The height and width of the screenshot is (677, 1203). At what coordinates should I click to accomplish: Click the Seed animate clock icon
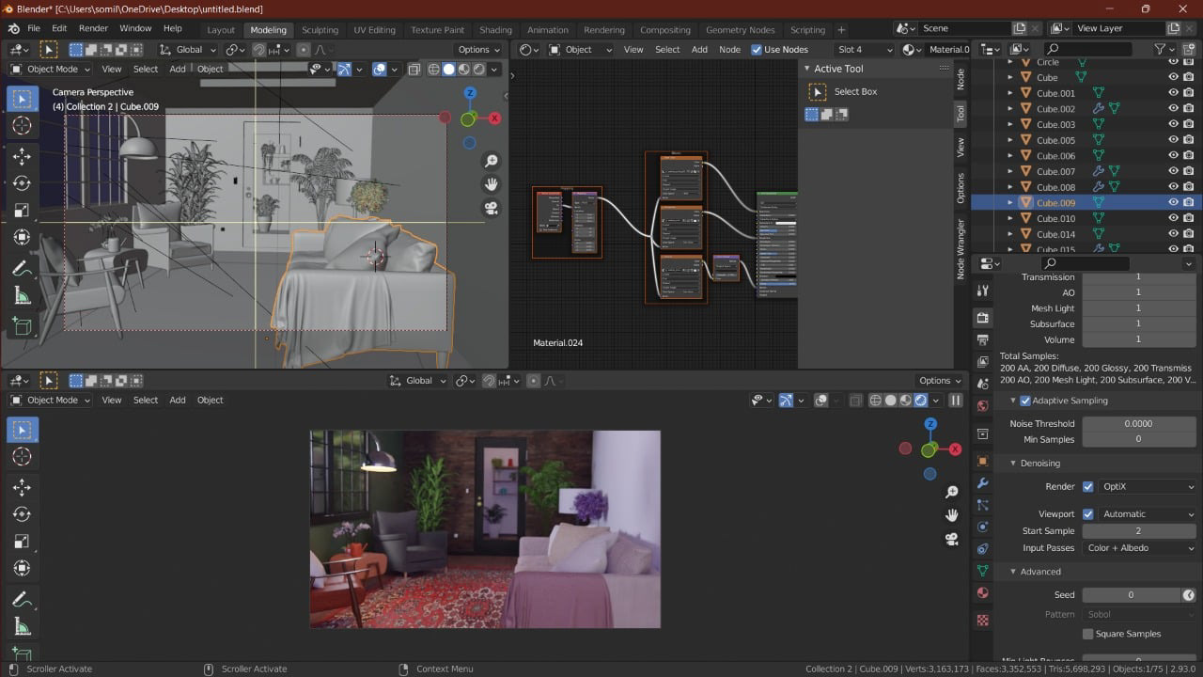[x=1189, y=595]
